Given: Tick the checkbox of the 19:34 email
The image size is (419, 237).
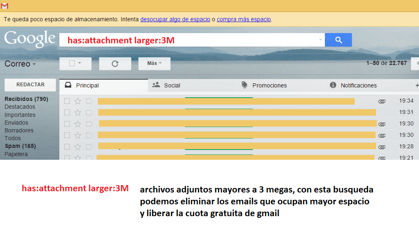Looking at the screenshot, I should pyautogui.click(x=67, y=101).
